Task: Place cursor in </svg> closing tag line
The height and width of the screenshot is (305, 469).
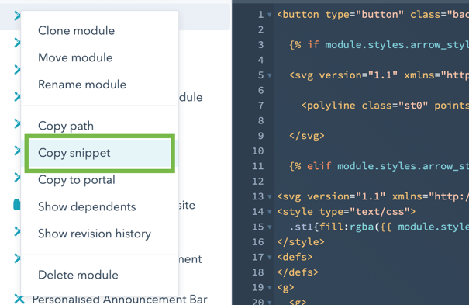Action: click(x=306, y=136)
